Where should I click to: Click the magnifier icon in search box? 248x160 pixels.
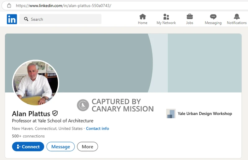click(x=26, y=19)
